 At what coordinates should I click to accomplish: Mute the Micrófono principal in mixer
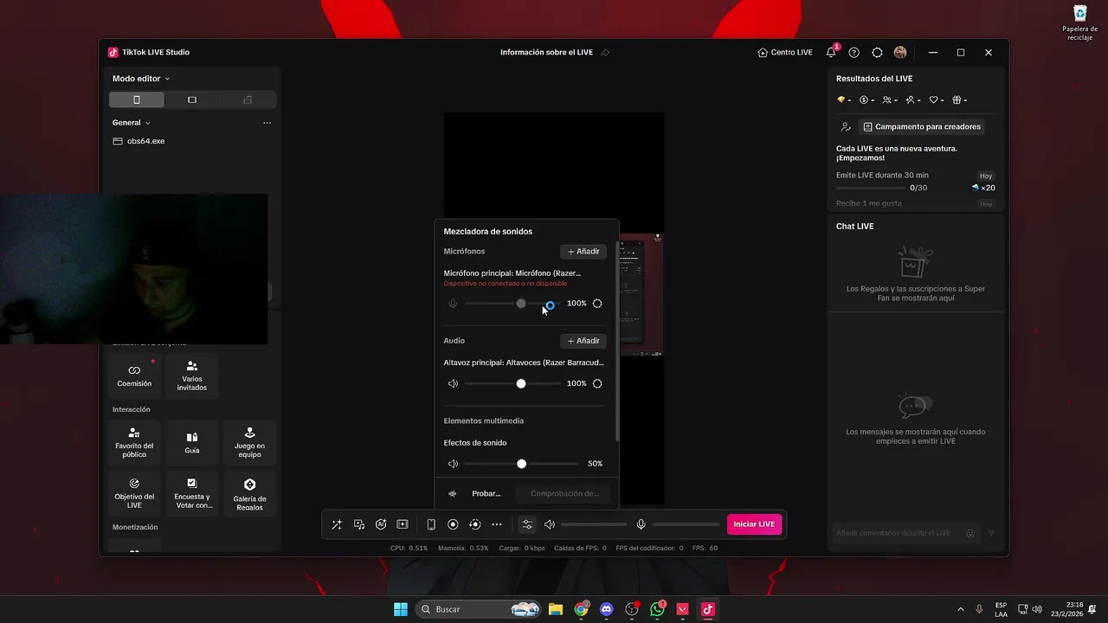coord(453,304)
